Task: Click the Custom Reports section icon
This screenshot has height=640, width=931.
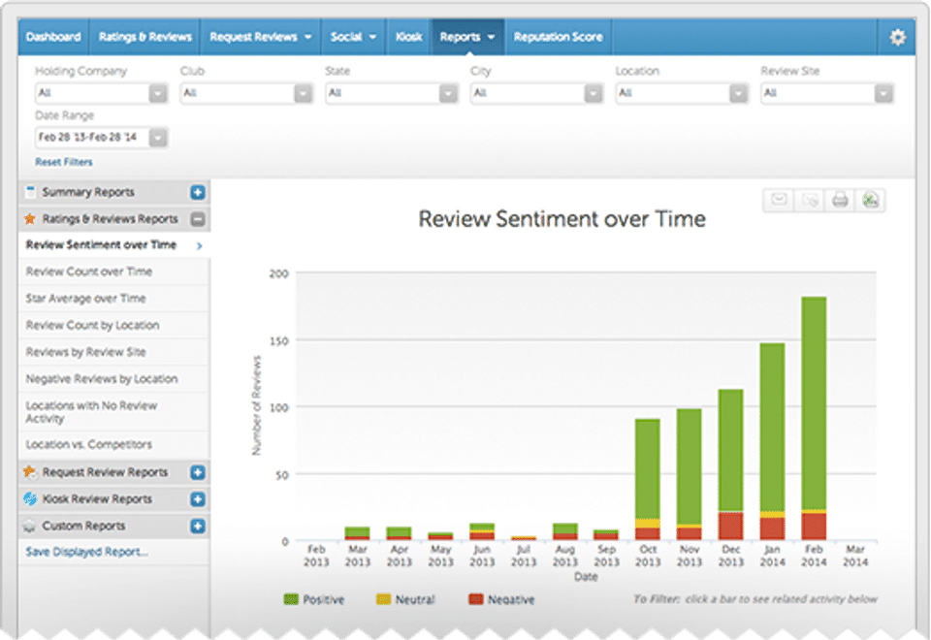Action: pyautogui.click(x=30, y=527)
